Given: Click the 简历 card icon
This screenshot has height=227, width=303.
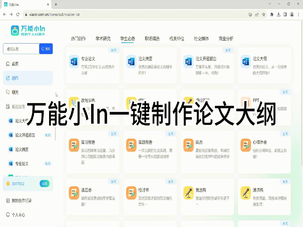Looking at the screenshot, I should pos(188,145).
